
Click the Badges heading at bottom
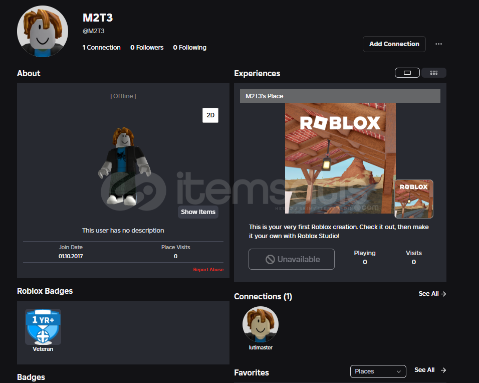pos(31,377)
